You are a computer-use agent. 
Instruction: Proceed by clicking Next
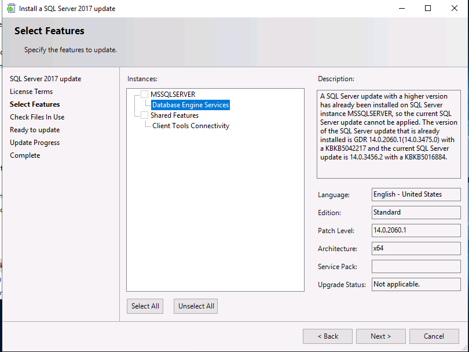click(x=380, y=336)
